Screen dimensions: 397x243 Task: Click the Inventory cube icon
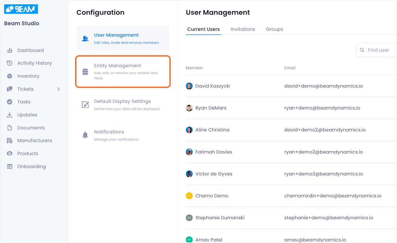pyautogui.click(x=10, y=76)
